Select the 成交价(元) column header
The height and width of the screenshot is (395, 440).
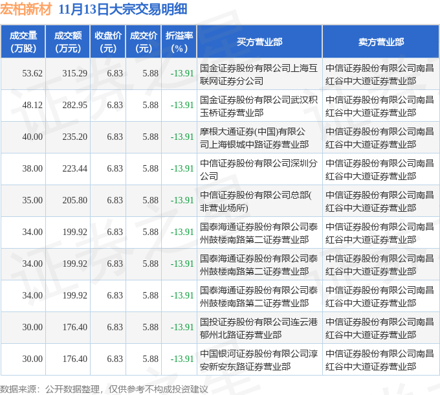[144, 41]
